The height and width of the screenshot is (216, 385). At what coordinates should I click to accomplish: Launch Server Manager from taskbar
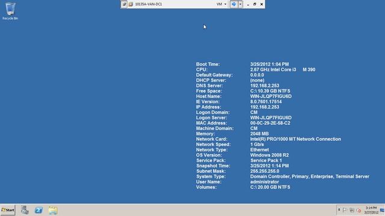pyautogui.click(x=25, y=210)
